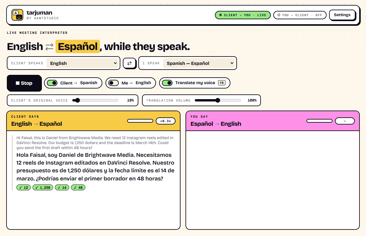Click the F8 shortcut badge
The width and height of the screenshot is (366, 236).
pos(221,83)
